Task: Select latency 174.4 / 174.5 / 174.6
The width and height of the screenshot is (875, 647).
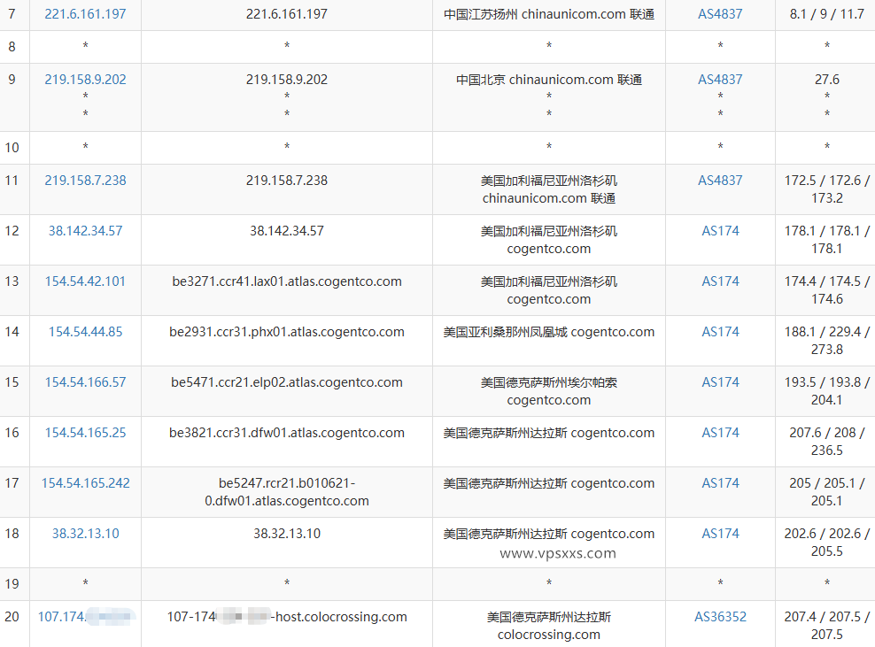Action: 826,290
